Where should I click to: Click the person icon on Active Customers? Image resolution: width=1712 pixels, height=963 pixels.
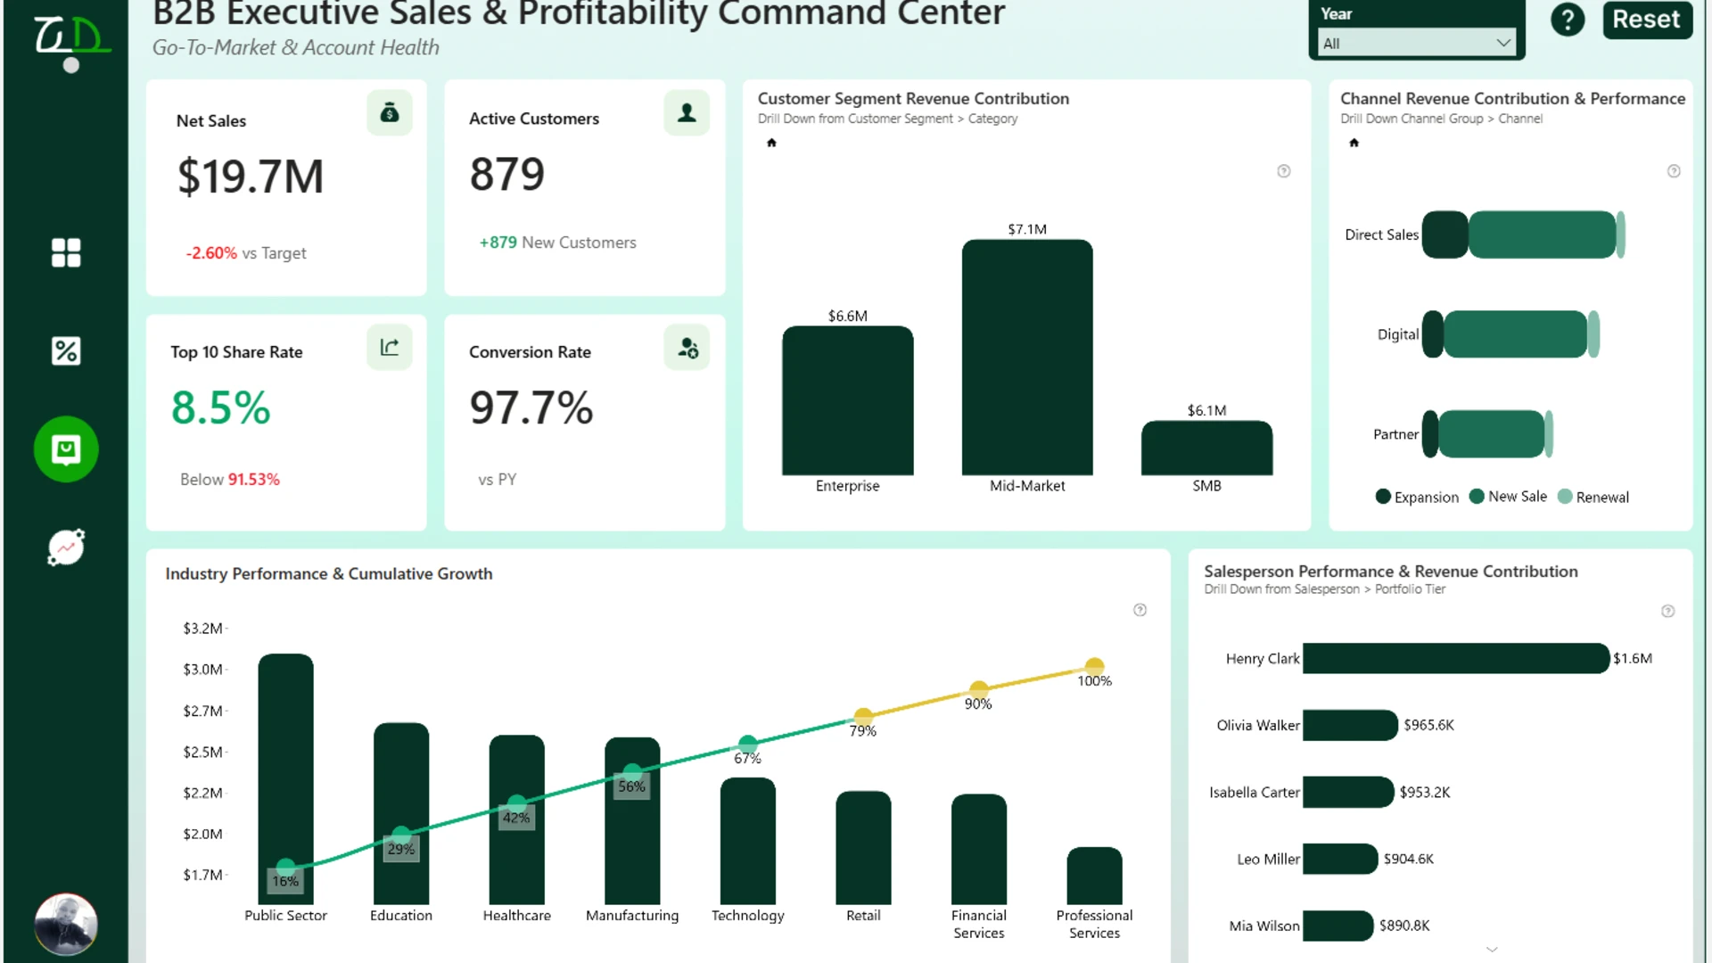point(687,113)
